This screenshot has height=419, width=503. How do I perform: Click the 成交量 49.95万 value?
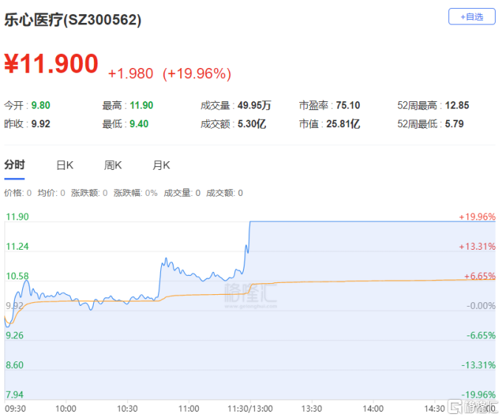tap(254, 105)
